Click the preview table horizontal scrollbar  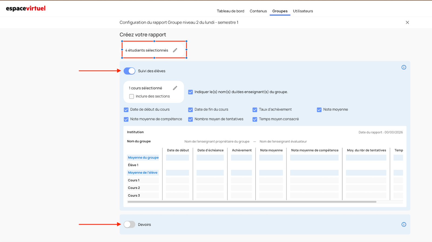point(252,202)
